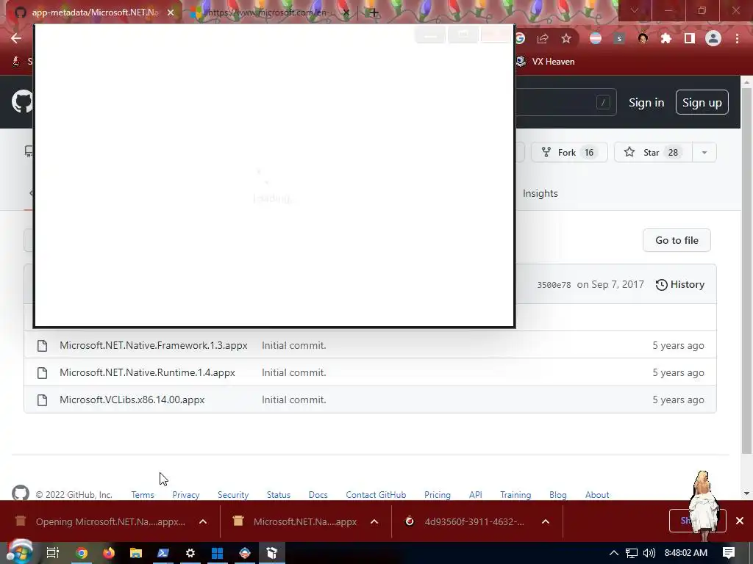
Task: Open the Chrome profile avatar
Action: 713,38
